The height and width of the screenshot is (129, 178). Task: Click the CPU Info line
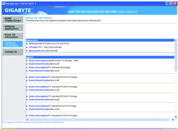[45, 47]
